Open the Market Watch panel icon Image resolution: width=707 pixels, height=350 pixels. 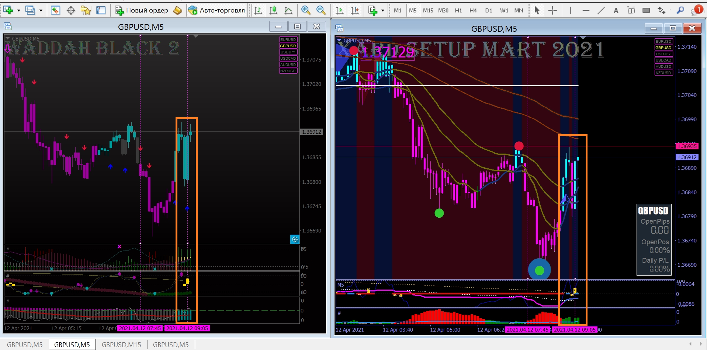tap(55, 10)
